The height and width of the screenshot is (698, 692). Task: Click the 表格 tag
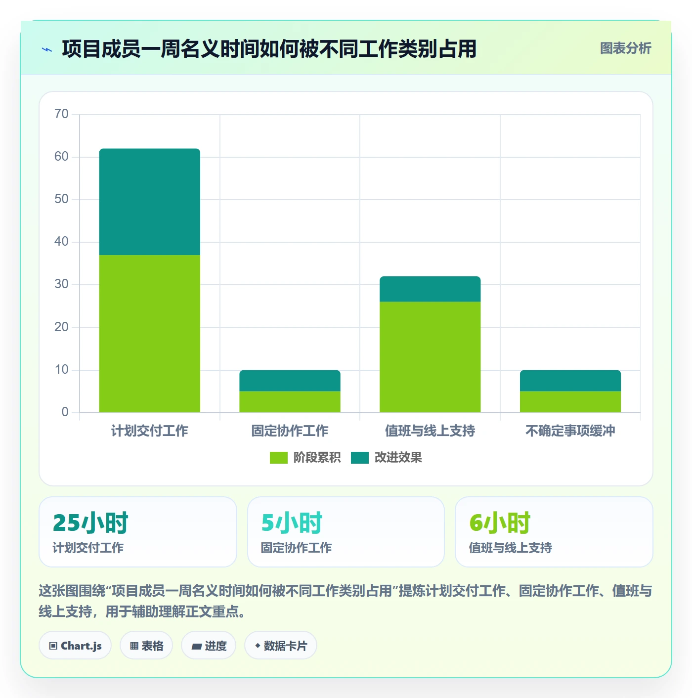point(146,646)
